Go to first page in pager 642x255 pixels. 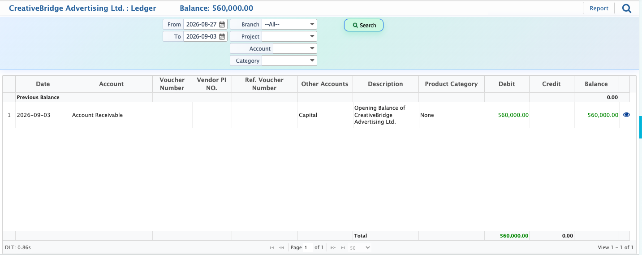coord(272,247)
